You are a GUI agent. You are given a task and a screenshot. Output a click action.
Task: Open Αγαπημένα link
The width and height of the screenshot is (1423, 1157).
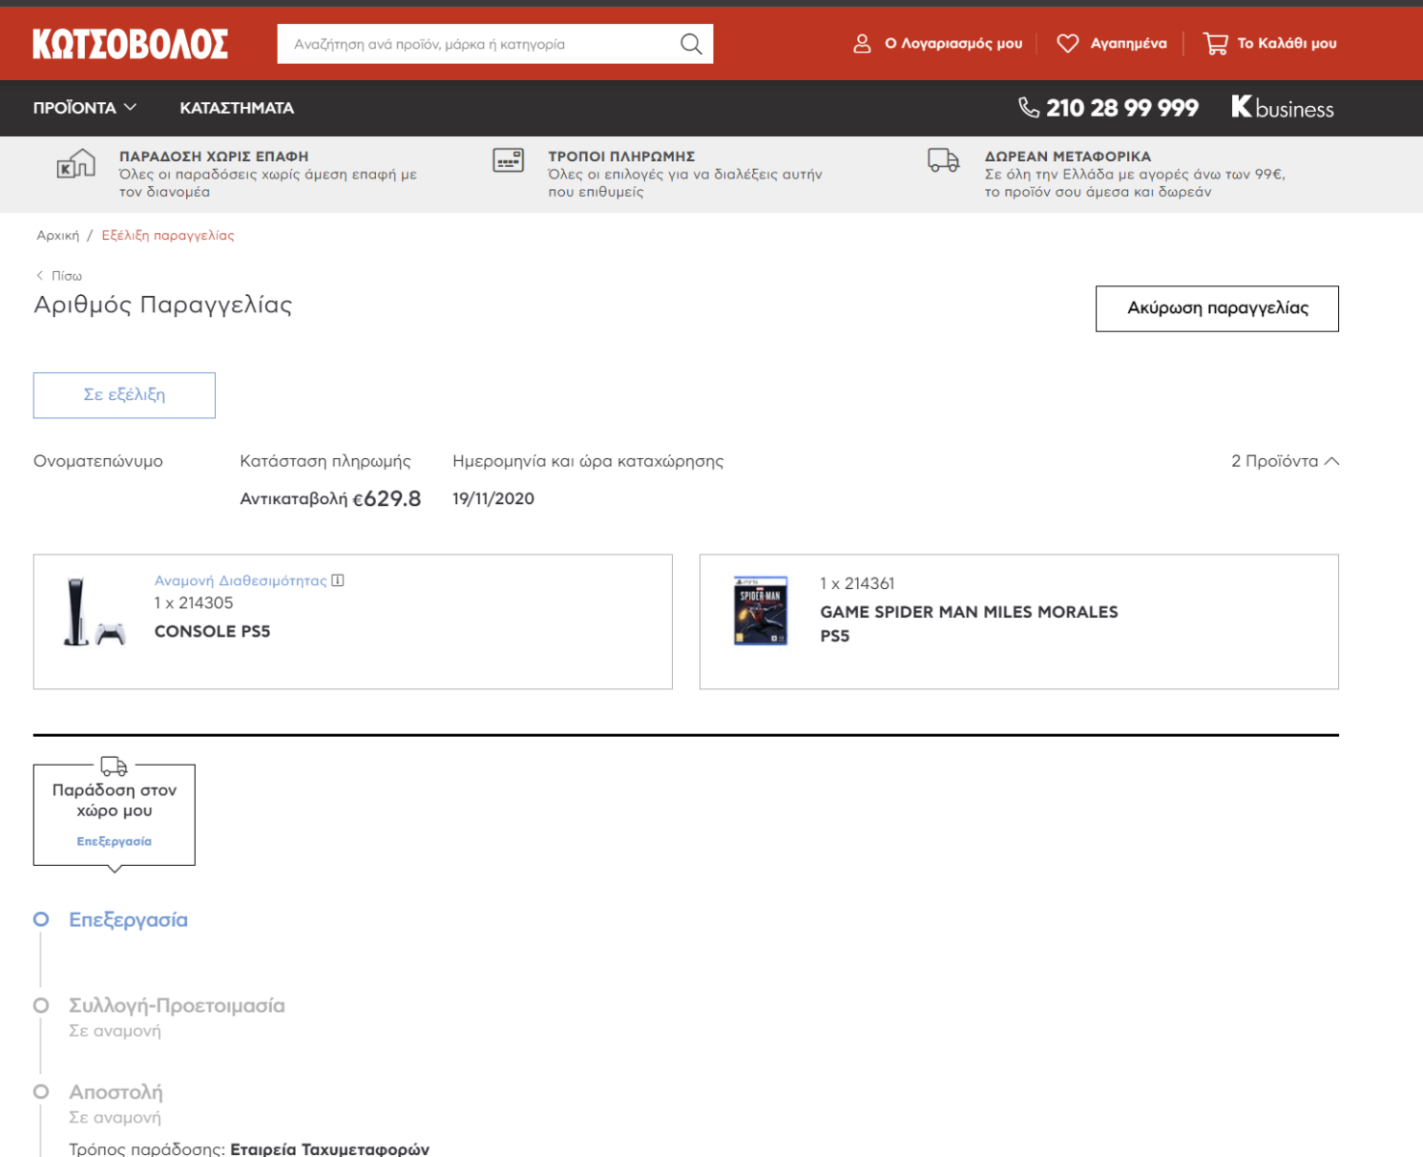[1128, 43]
